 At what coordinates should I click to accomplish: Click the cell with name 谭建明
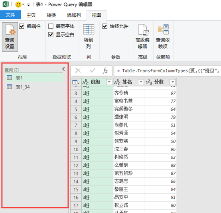[x=129, y=117]
